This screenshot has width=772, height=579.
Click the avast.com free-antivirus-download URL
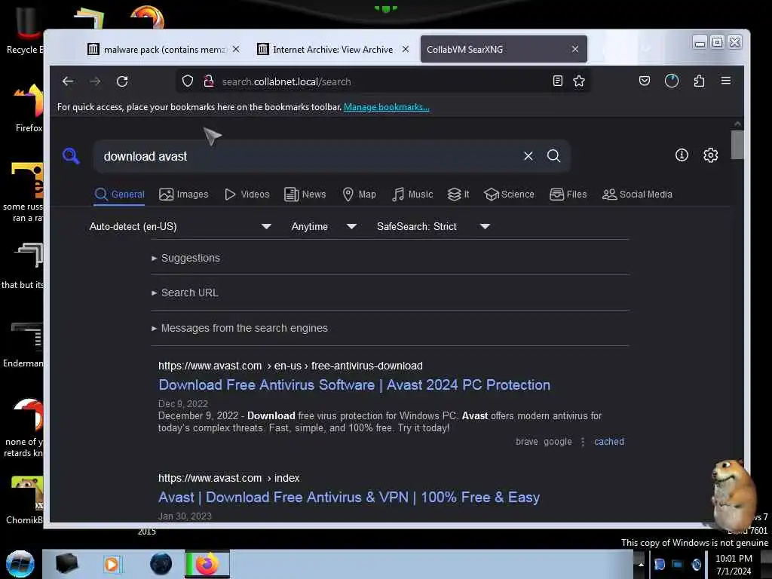click(x=290, y=366)
